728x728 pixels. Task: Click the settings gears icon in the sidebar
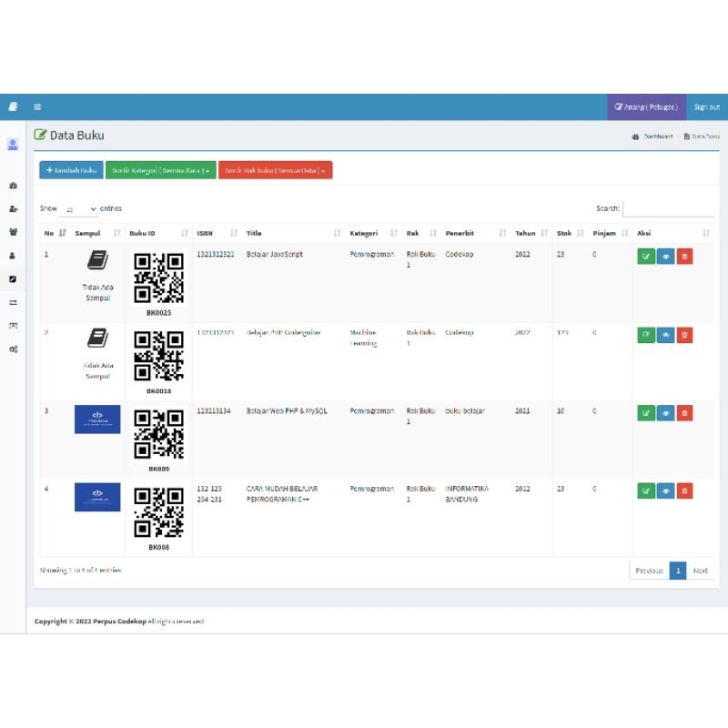13,349
